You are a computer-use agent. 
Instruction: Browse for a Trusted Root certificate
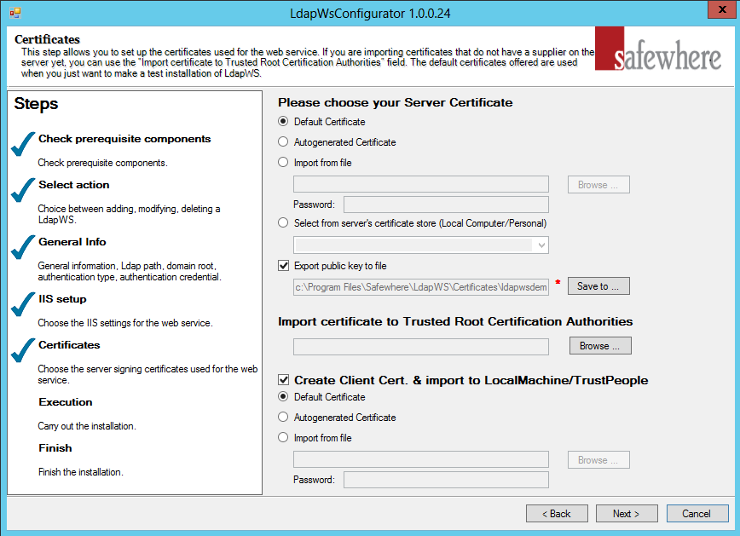598,345
